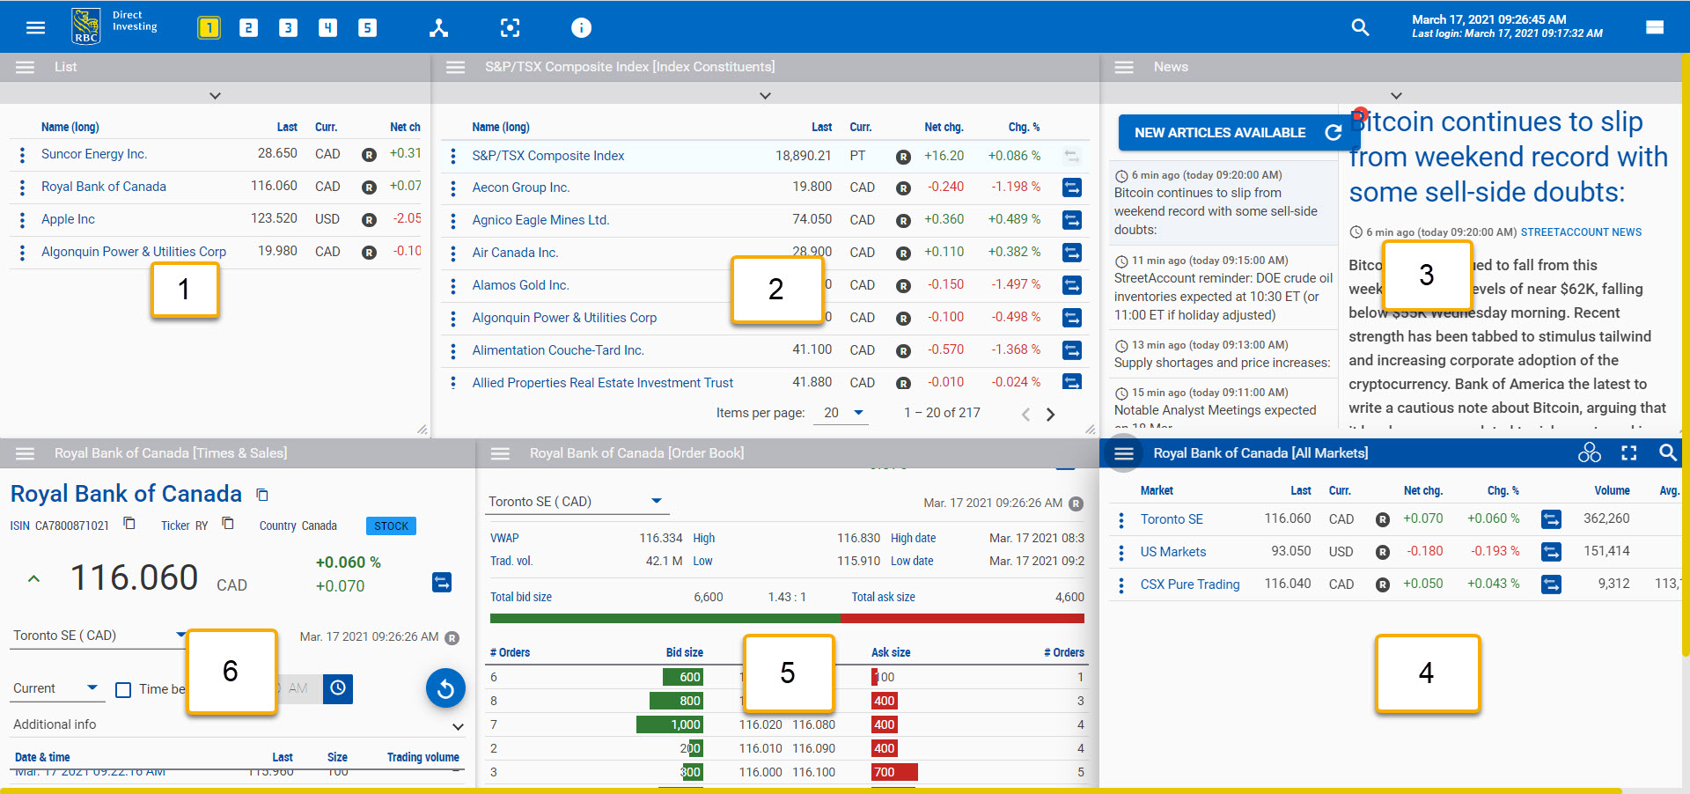1690x794 pixels.
Task: Click the clock icon in Times & Sales
Action: [338, 689]
